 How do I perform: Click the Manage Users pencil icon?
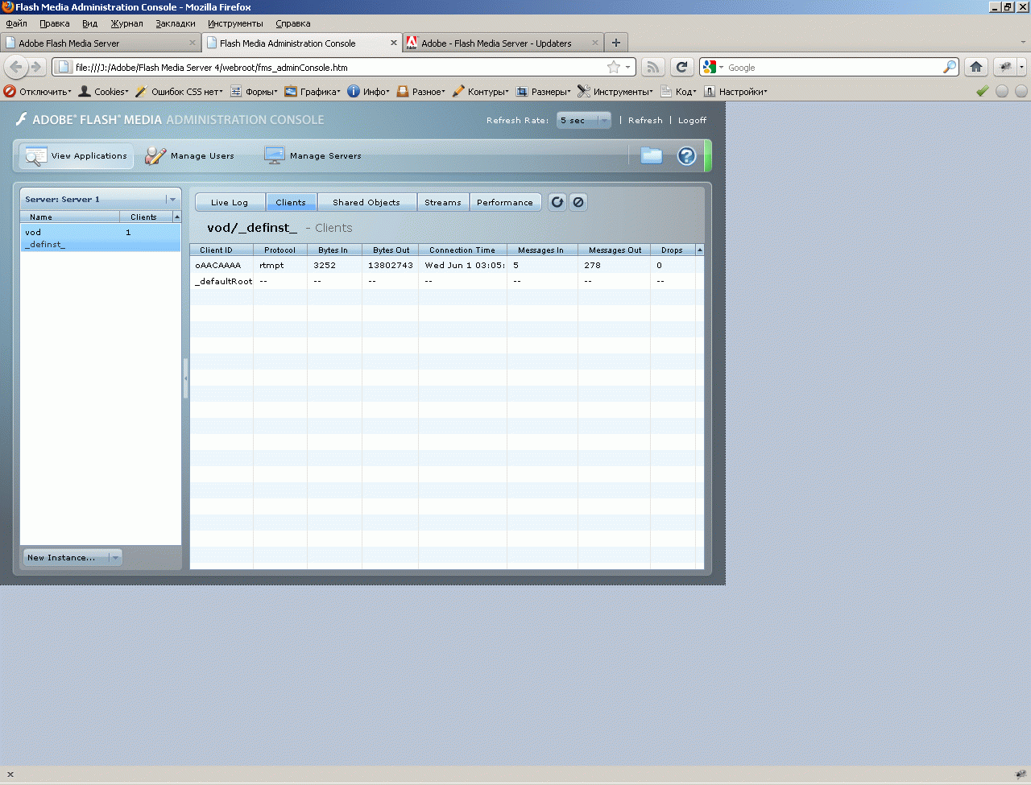tap(155, 155)
